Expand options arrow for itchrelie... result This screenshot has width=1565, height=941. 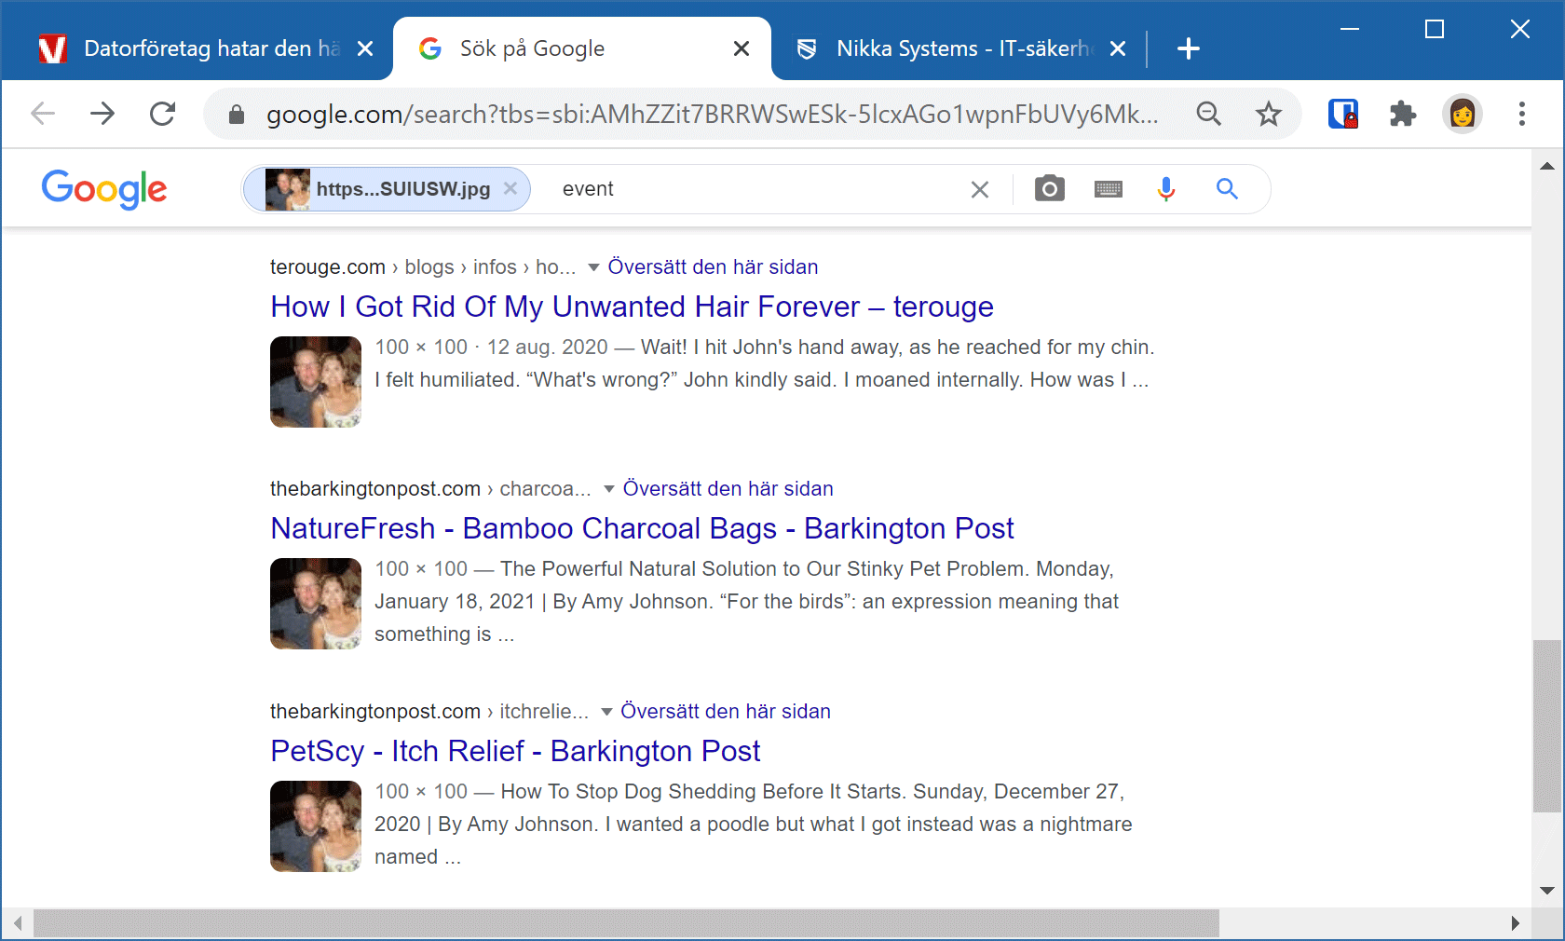[606, 713]
